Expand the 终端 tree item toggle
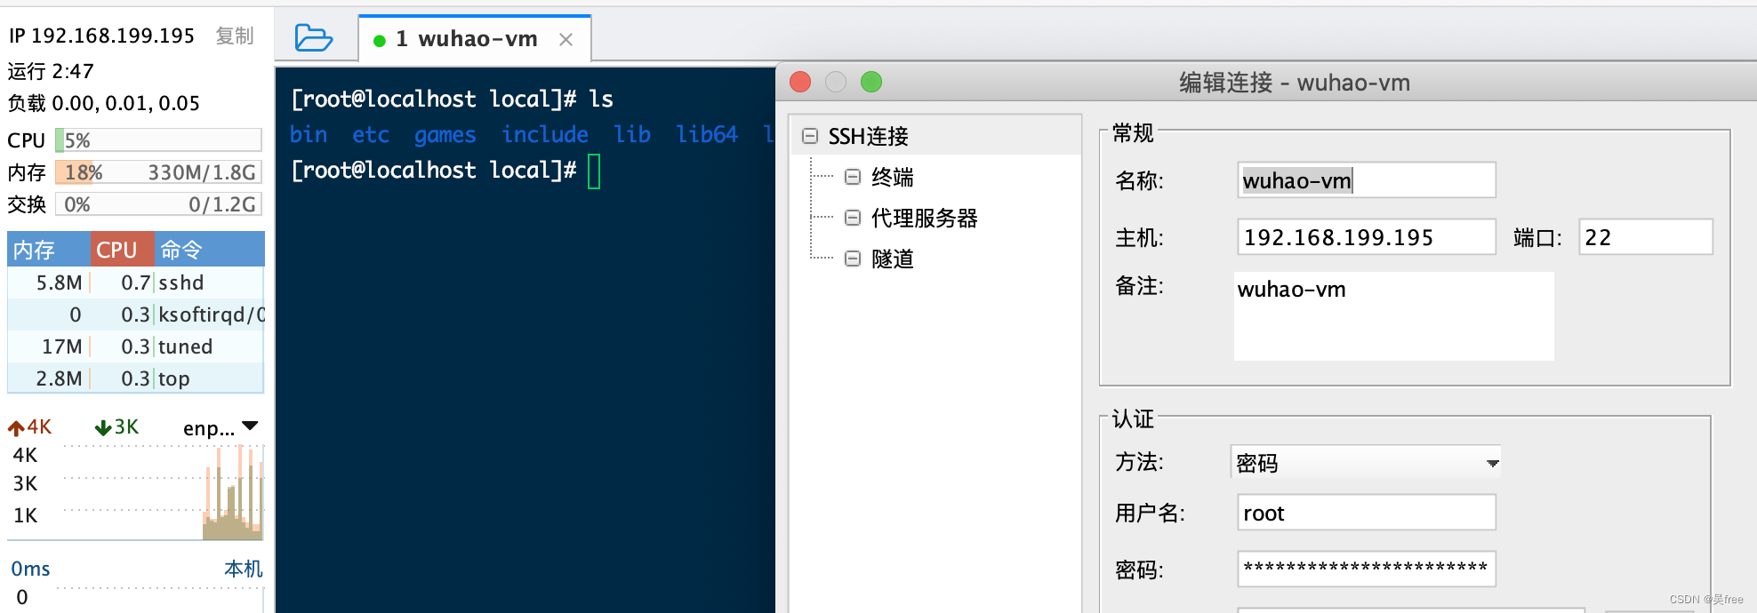The image size is (1757, 613). (853, 177)
